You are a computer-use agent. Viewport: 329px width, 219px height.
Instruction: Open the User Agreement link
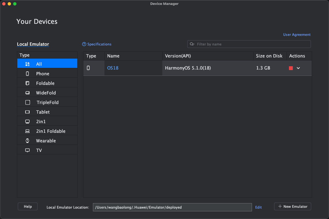[x=297, y=35]
